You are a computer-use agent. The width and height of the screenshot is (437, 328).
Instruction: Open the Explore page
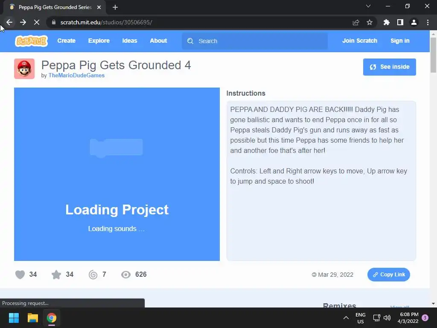coord(99,41)
